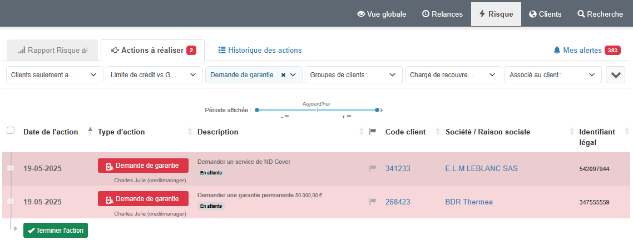
Task: Open client code 341233 link
Action: [398, 168]
